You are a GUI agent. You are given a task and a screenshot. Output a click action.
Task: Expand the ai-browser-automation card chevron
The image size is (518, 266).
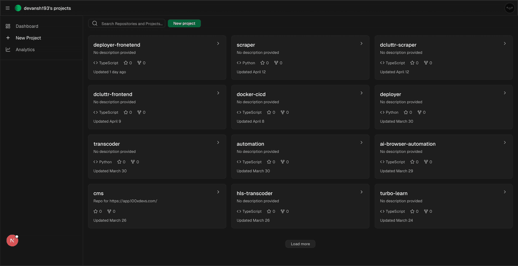(x=505, y=142)
